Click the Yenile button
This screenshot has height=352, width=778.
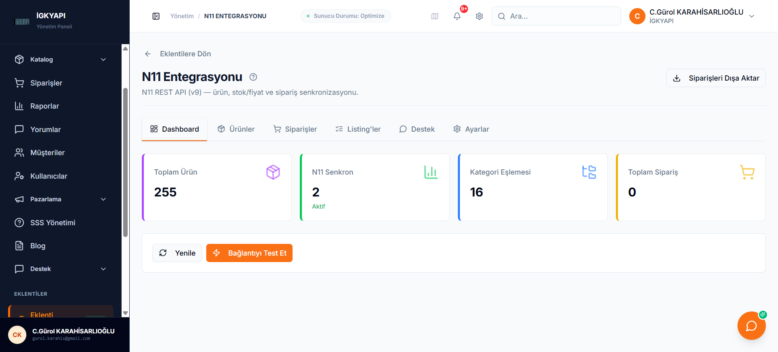177,253
